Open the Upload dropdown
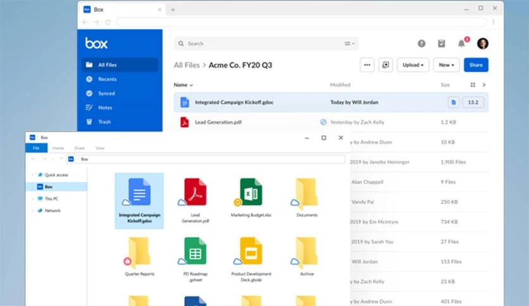Viewport: 529px width, 306px height. pos(413,64)
